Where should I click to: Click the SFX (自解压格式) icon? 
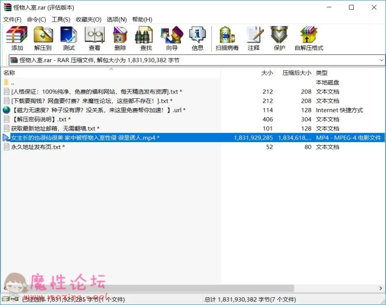(x=309, y=35)
